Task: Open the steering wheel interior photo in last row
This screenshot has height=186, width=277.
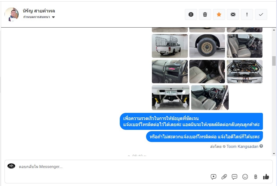Action: (x=210, y=98)
